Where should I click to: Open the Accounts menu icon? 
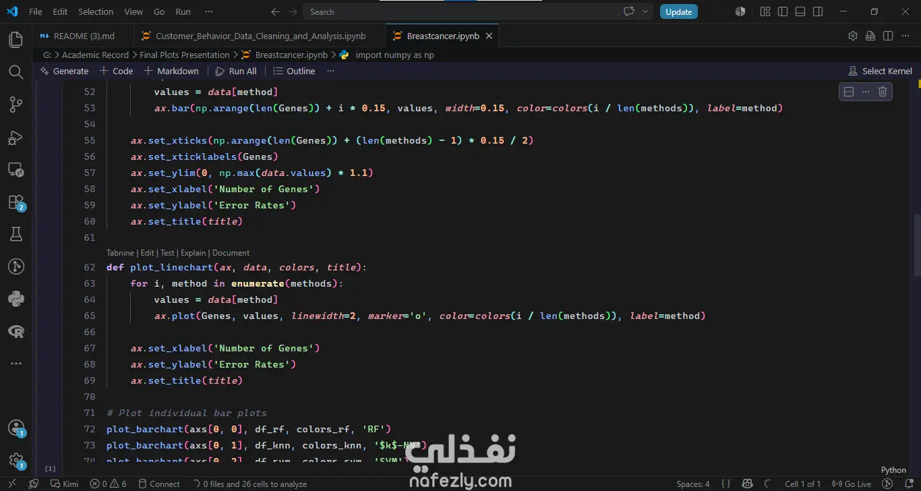coord(16,428)
